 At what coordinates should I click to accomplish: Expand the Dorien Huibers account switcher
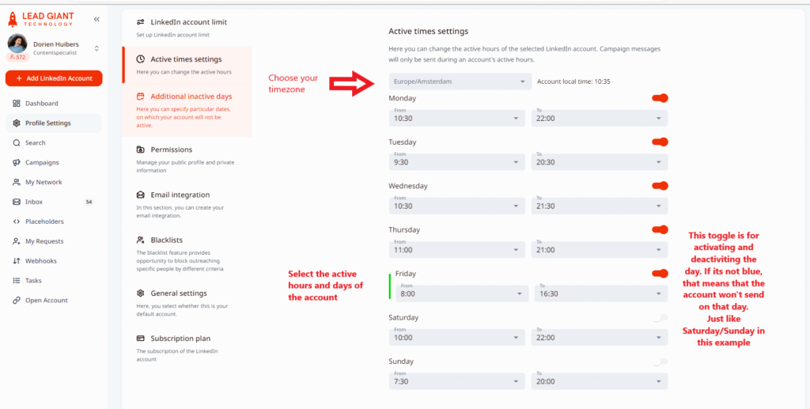pos(97,48)
